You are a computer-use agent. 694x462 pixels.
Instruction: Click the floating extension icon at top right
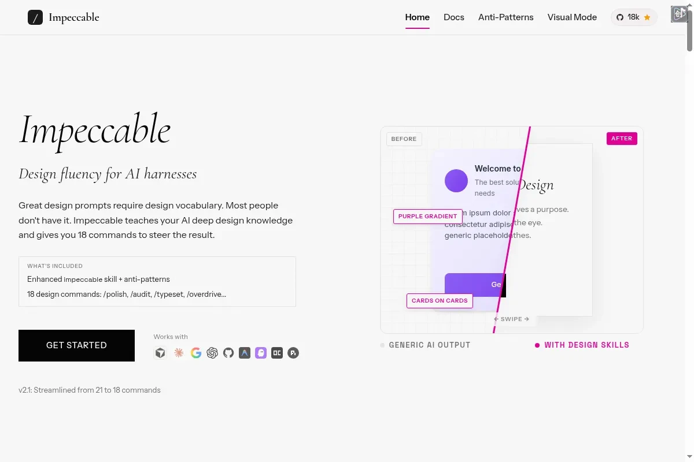pyautogui.click(x=678, y=14)
